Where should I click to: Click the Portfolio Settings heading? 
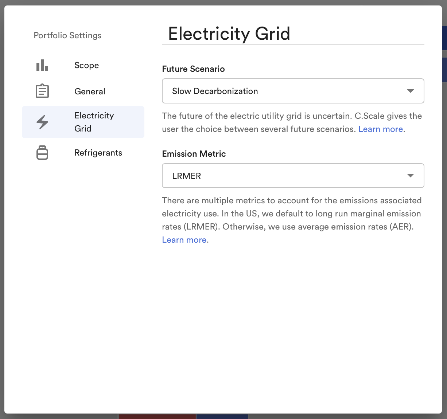click(x=67, y=35)
